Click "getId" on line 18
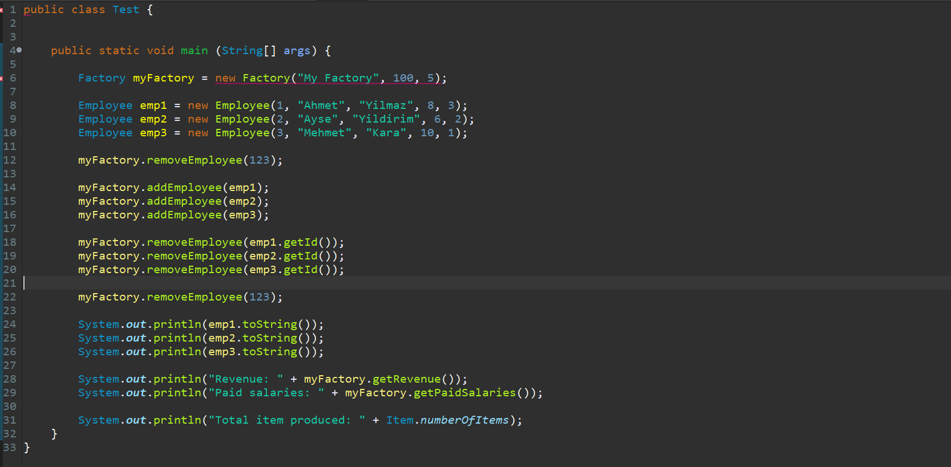Image resolution: width=951 pixels, height=467 pixels. point(301,242)
